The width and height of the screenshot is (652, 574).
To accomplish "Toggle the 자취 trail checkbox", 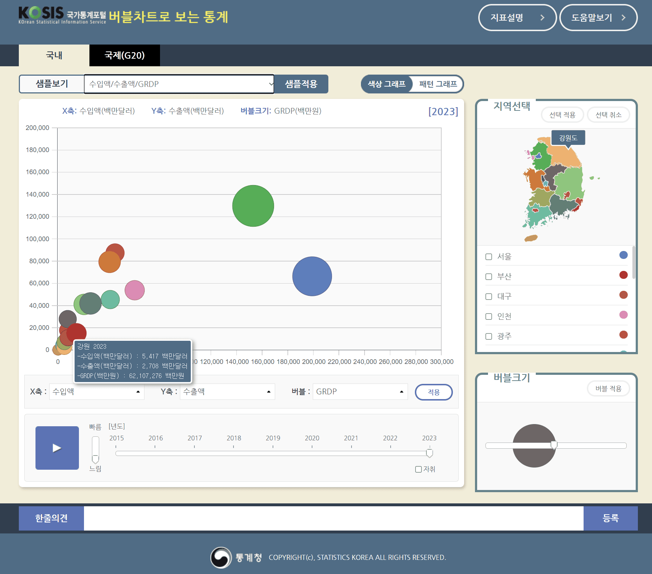I will coord(418,469).
